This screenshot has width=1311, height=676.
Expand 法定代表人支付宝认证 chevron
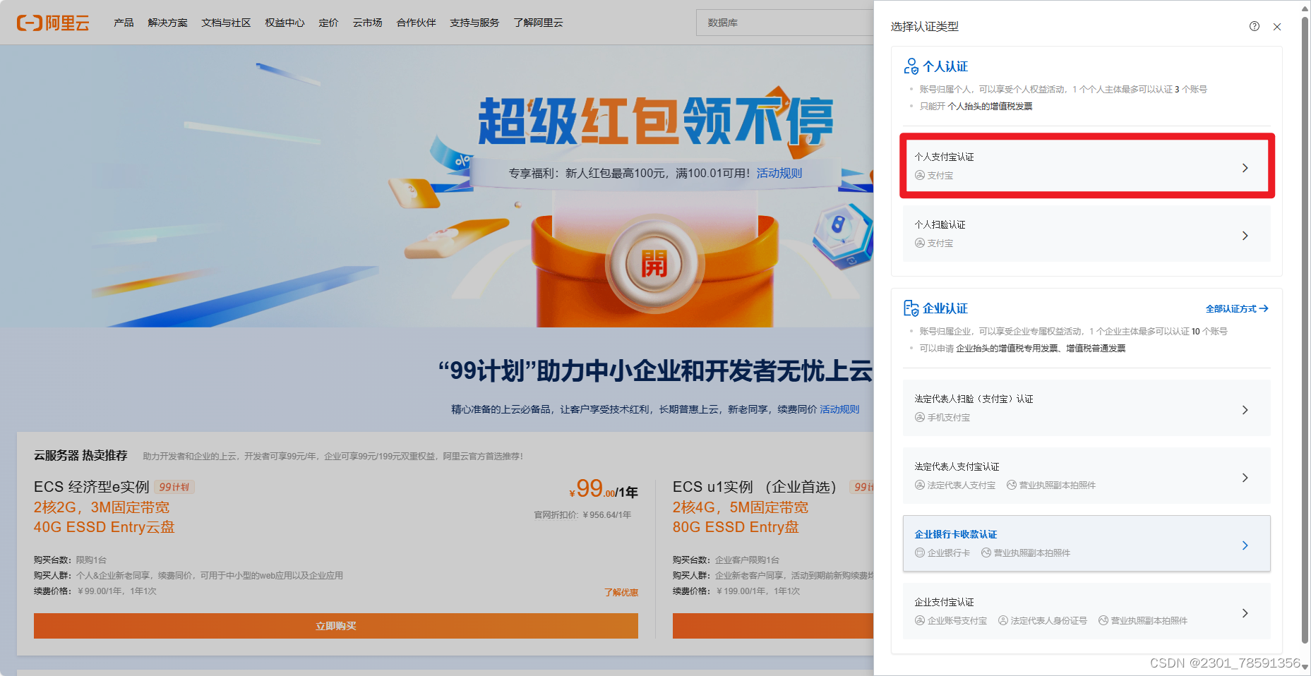click(x=1245, y=478)
